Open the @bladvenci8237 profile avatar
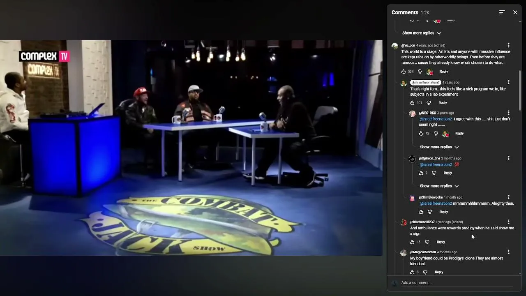Viewport: 526px width, 296px height. pos(404,223)
